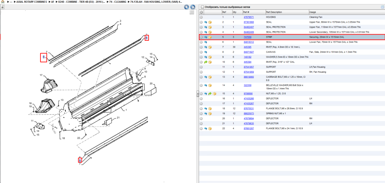The width and height of the screenshot is (385, 183).
Task: Add DEFLECTOR ref 21 with plus icon
Action: (201, 123)
